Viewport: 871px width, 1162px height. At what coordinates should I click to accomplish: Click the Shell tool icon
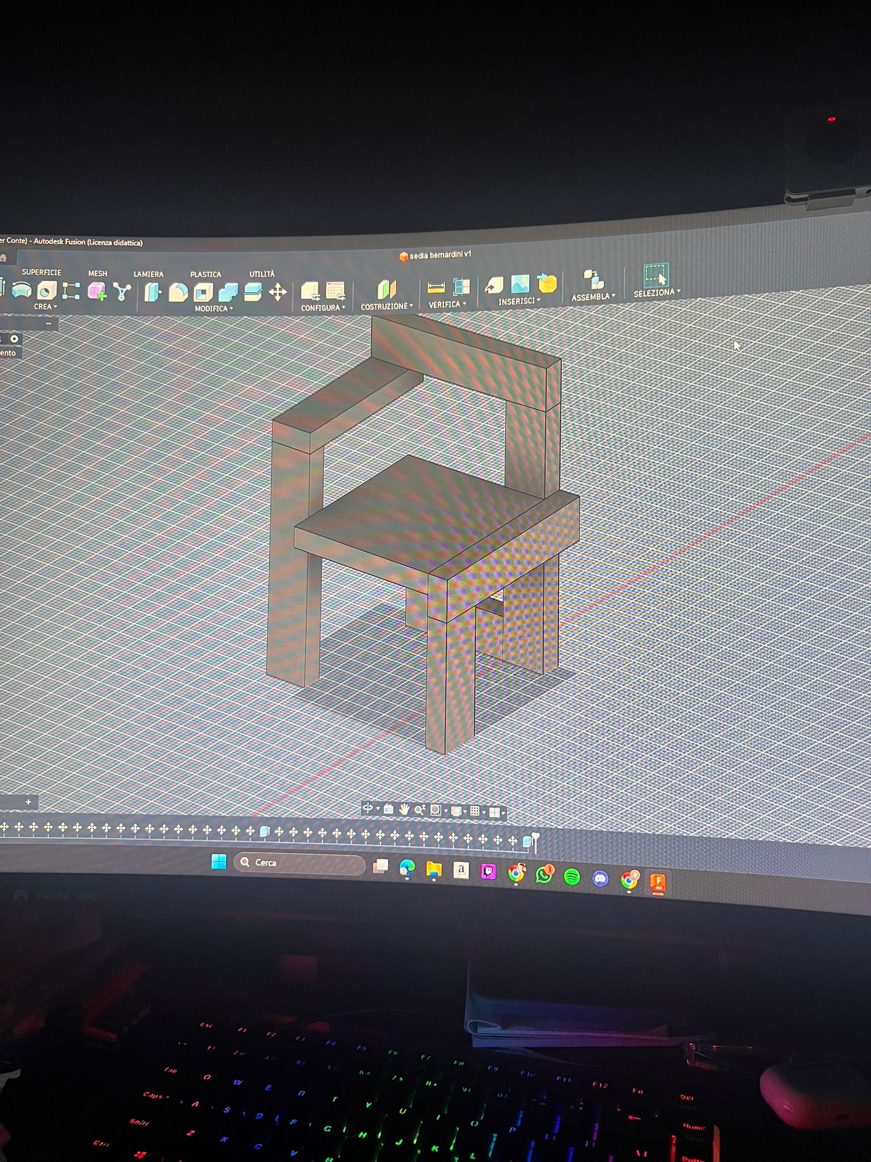click(x=203, y=293)
